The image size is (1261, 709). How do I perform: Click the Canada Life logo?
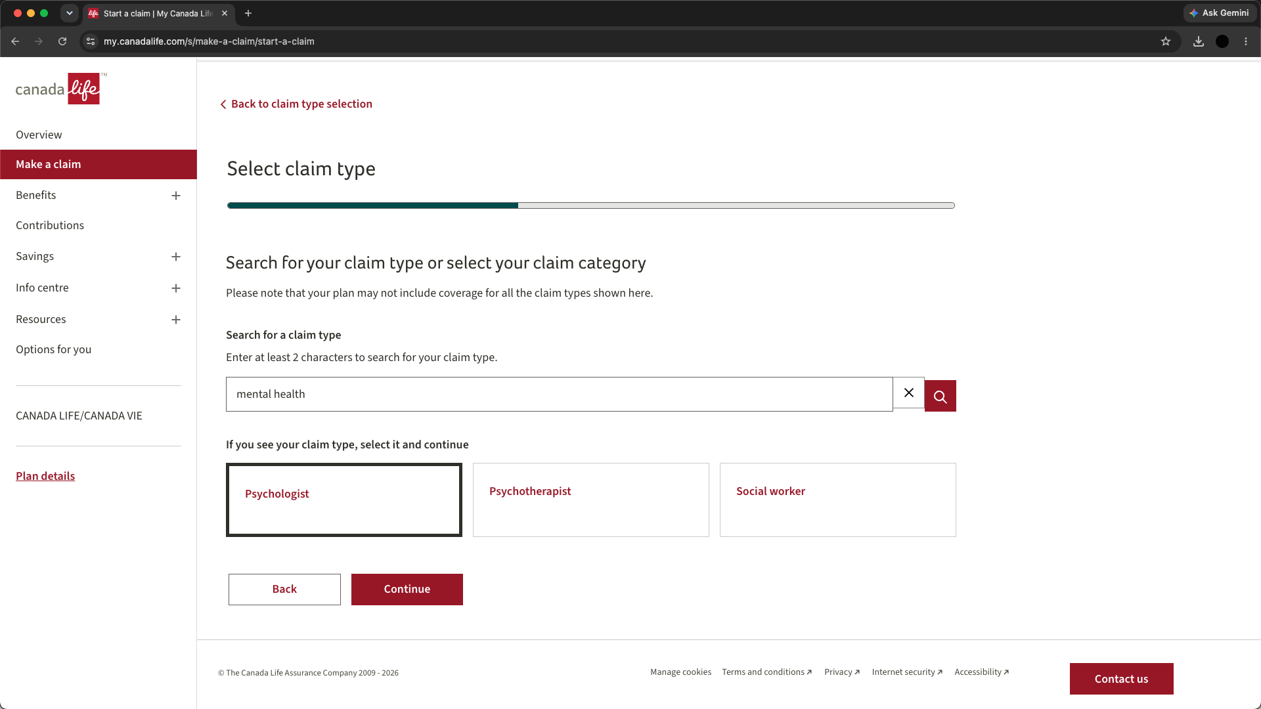[x=61, y=89]
